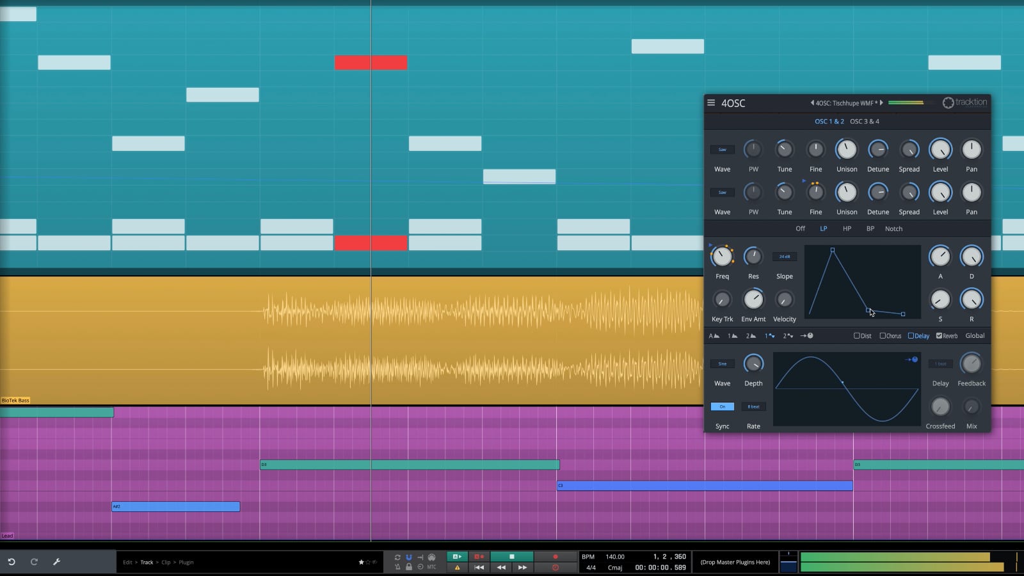1024x576 pixels.
Task: Open the Global effects page
Action: point(975,335)
